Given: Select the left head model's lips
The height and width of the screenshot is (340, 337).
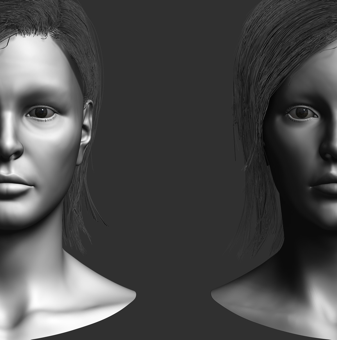Looking at the screenshot, I should pos(17,186).
